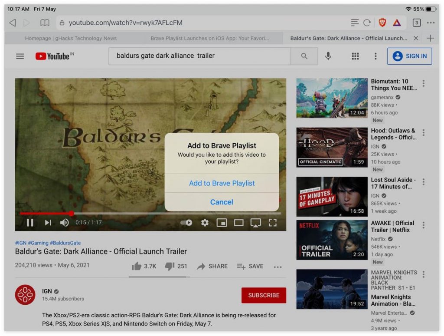Open the Brave Rewards triangle icon
The width and height of the screenshot is (444, 336).
pos(396,23)
